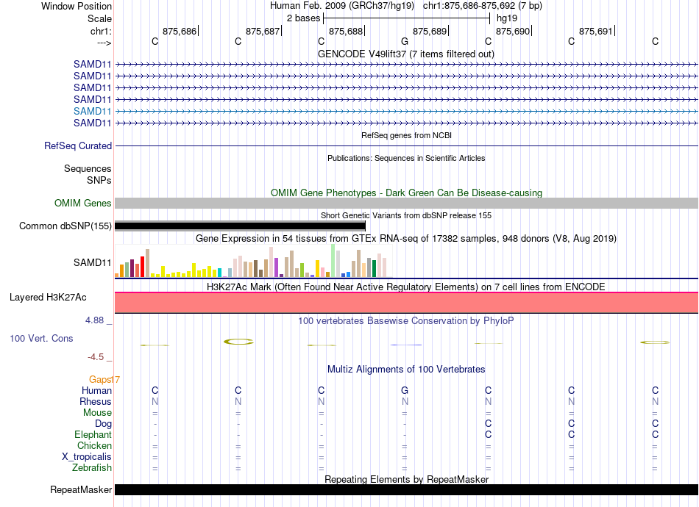Click the Elephant species label
699x507 pixels.
click(93, 434)
